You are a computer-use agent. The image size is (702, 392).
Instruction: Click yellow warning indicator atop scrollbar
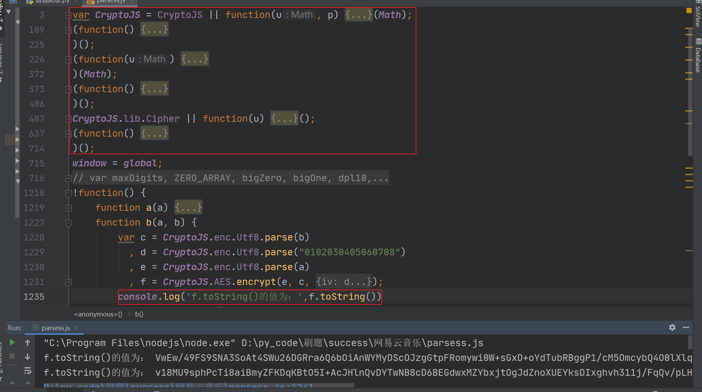click(689, 11)
